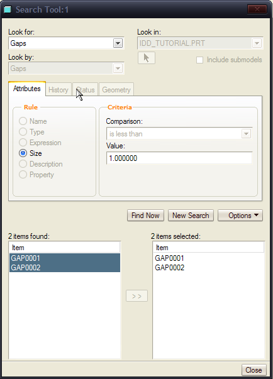Select GAP0002 in the items selected list
Screen dimensions: 273x379
click(x=169, y=268)
